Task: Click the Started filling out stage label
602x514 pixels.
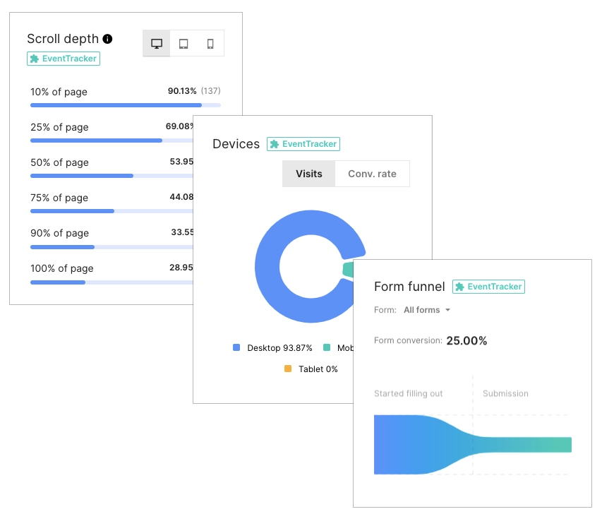Action: point(408,393)
